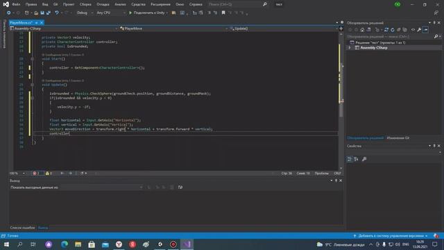Collapse the if block outline toggle
Viewport: 444px width, 250px height.
point(33,98)
